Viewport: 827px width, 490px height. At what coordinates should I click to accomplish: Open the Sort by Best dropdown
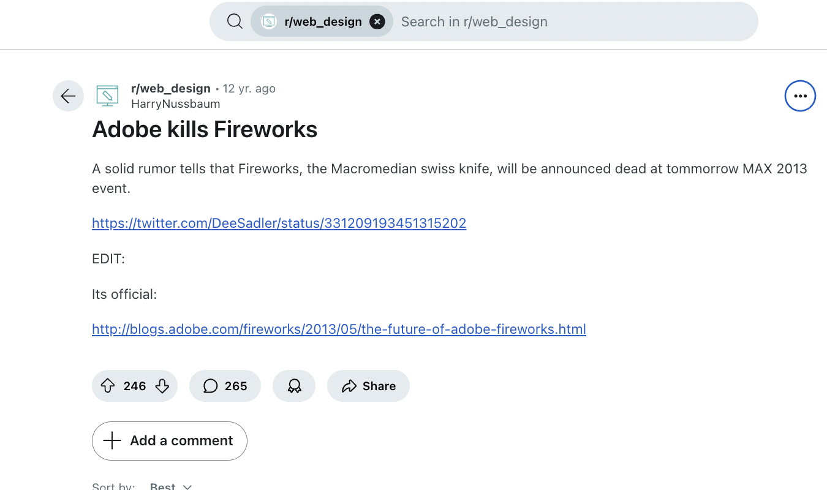[163, 486]
